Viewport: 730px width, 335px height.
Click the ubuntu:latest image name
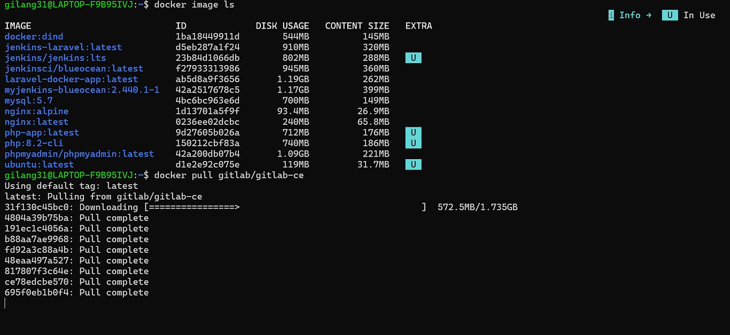[x=39, y=164]
